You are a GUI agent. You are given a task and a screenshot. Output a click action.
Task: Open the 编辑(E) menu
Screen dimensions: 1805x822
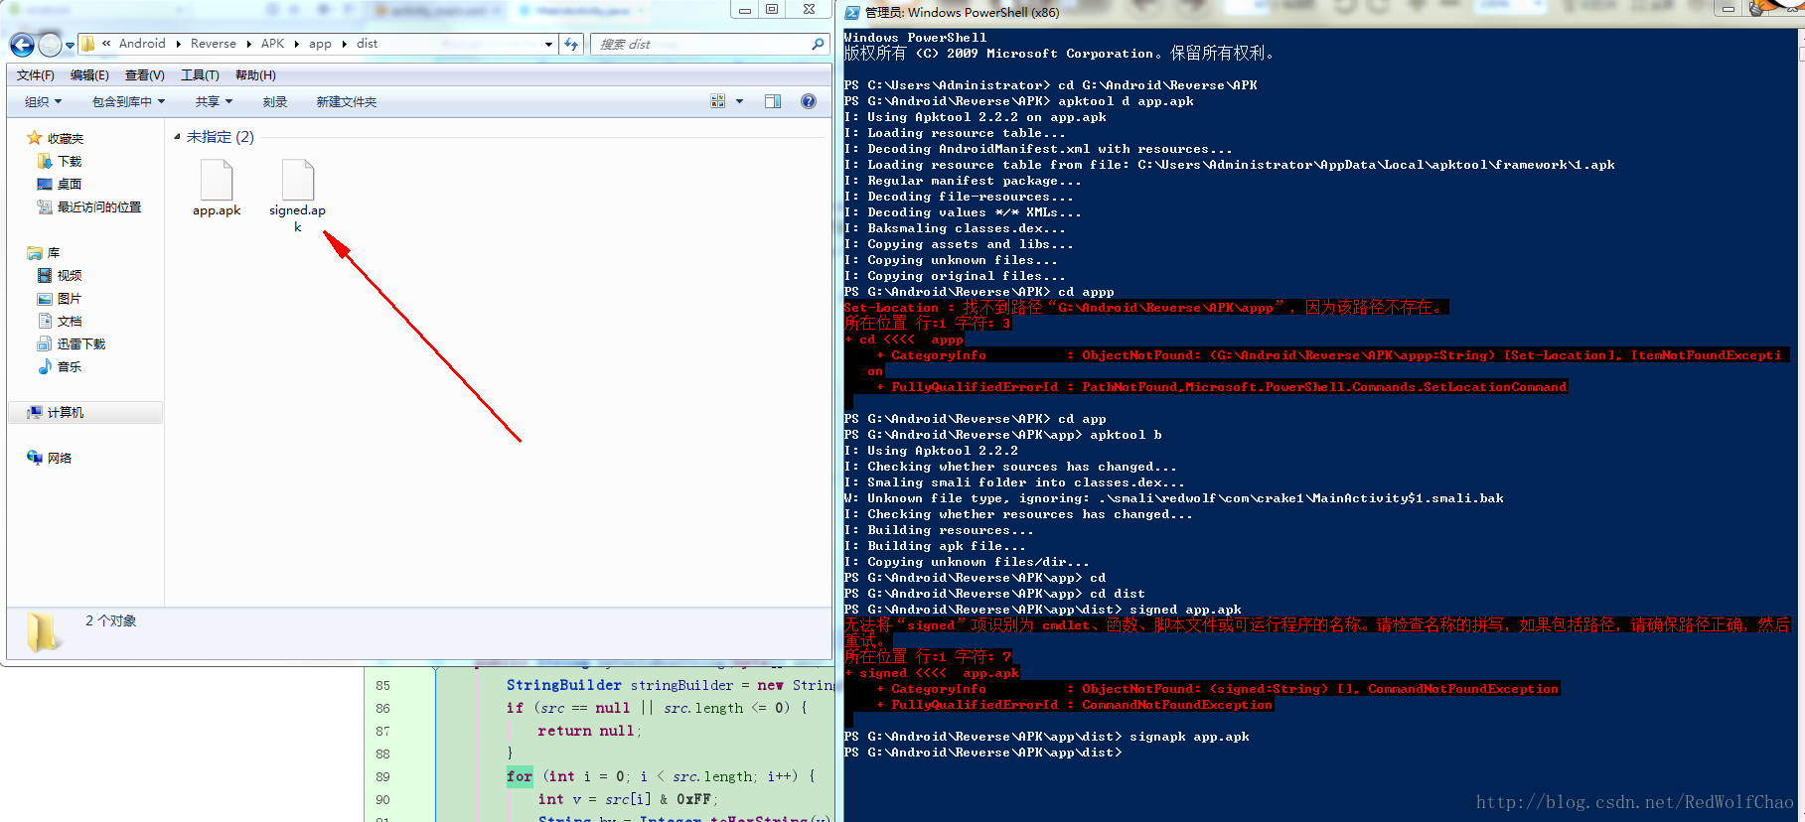coord(89,75)
